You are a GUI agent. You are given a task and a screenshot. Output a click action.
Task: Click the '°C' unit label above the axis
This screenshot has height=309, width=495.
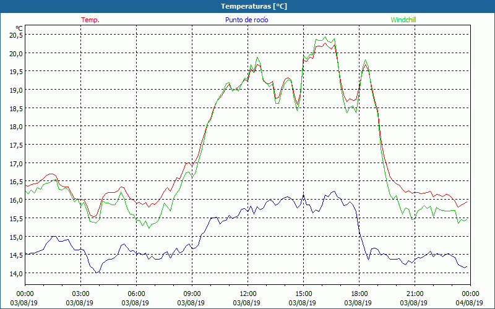(x=19, y=28)
